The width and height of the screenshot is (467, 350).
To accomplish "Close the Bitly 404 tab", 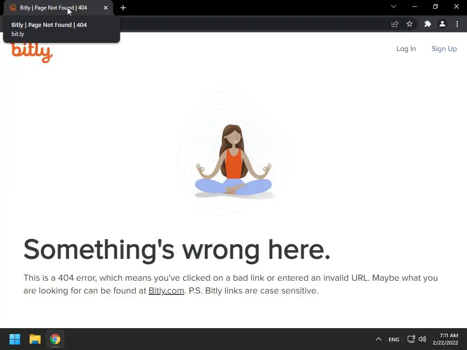I will (x=106, y=8).
